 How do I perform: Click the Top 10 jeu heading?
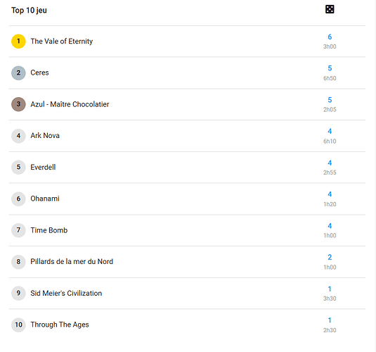point(29,11)
